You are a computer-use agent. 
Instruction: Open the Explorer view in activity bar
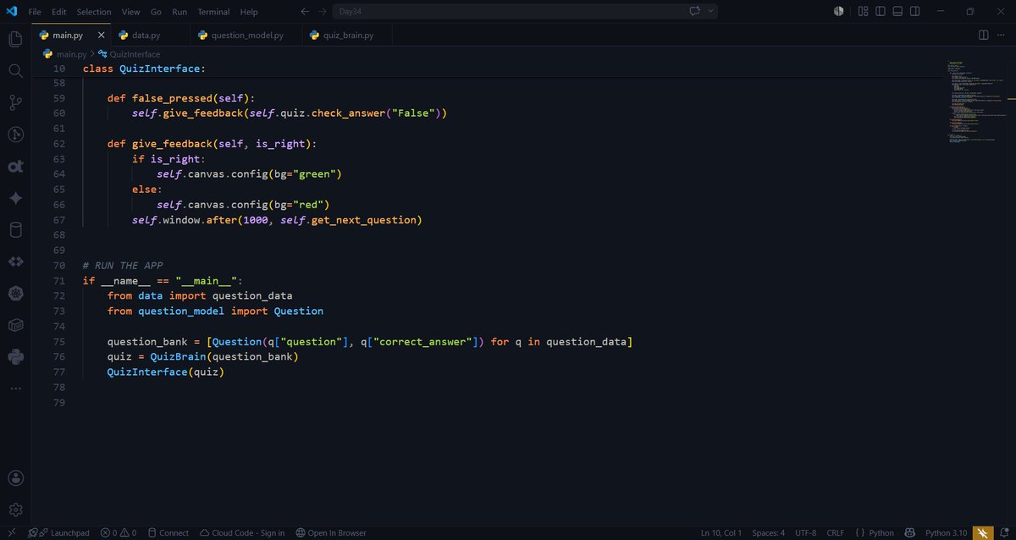15,39
